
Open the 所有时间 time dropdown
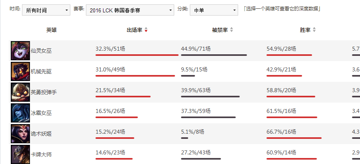click(46, 10)
